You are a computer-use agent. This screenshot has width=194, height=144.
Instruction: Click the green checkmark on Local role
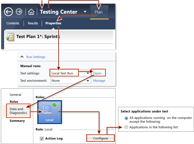pos(55,105)
